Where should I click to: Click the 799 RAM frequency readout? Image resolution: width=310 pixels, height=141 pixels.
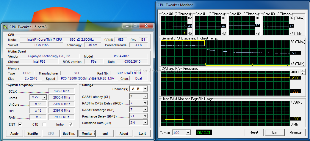click(x=295, y=91)
